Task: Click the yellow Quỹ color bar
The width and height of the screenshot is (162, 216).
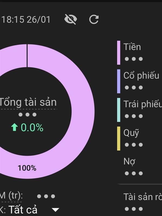Action: 119,139
